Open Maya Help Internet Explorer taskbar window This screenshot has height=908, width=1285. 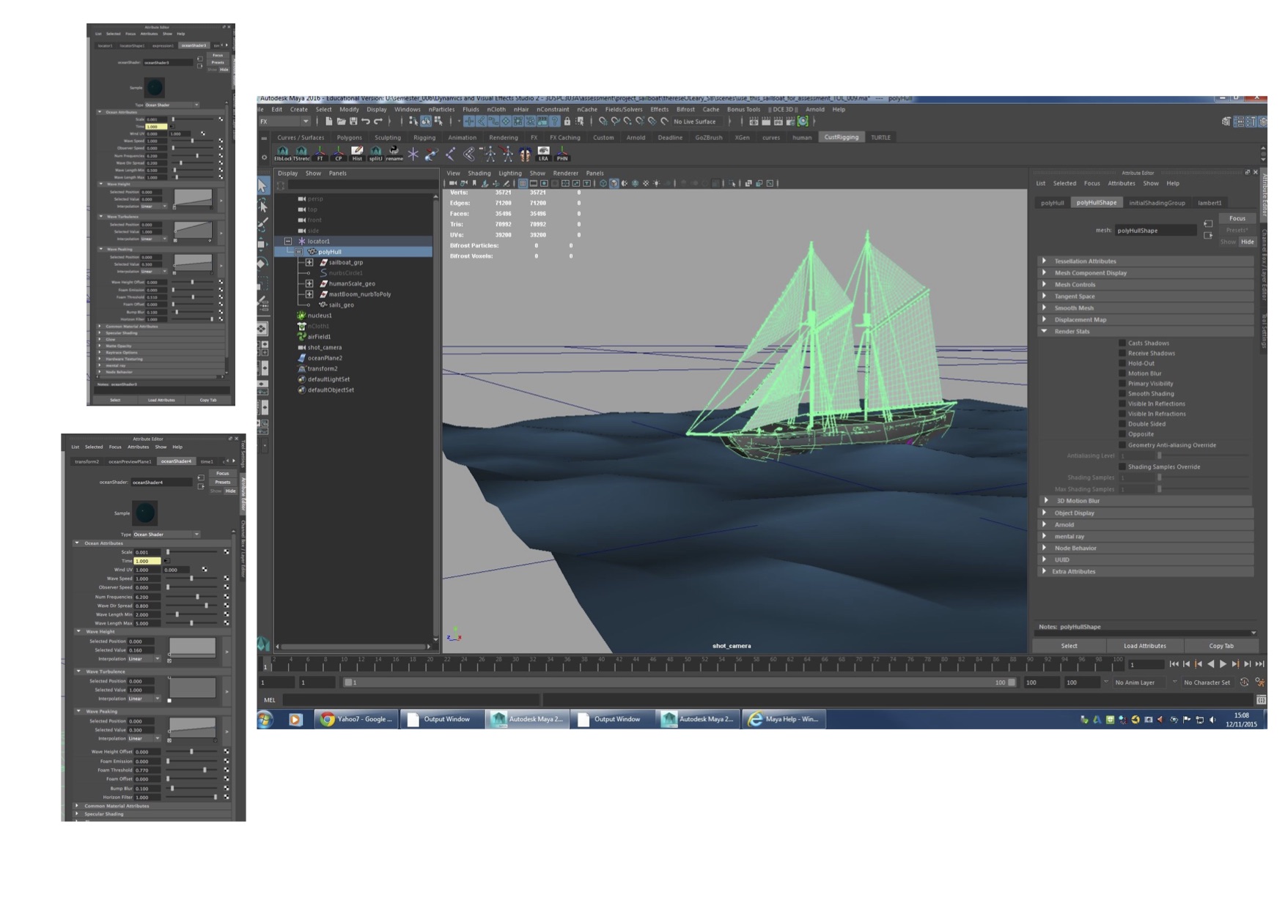784,719
